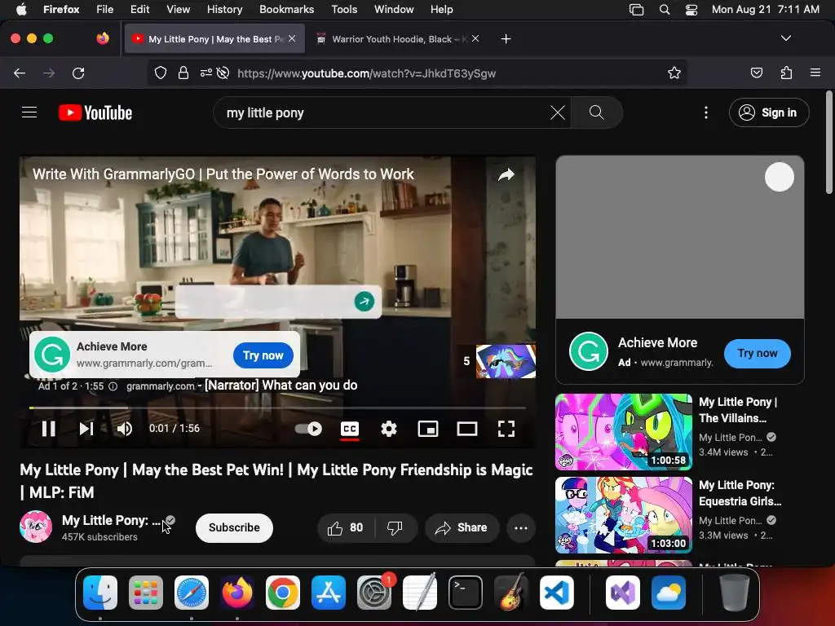
Task: Click Try now in sidebar ad
Action: point(758,354)
